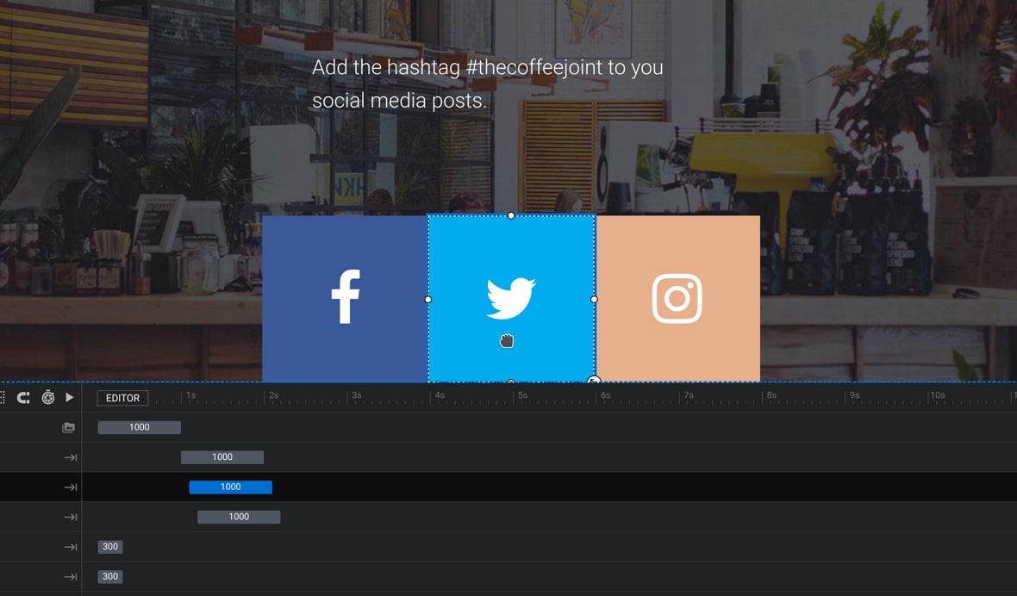Select the Facebook tile on the canvas
1017x596 pixels.
pyautogui.click(x=345, y=299)
